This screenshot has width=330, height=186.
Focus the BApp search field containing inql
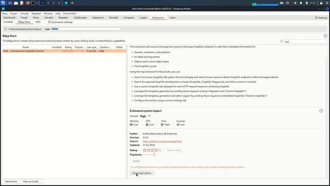(305, 42)
